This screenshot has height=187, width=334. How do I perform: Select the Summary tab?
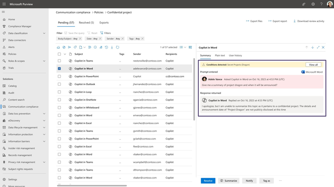click(205, 55)
